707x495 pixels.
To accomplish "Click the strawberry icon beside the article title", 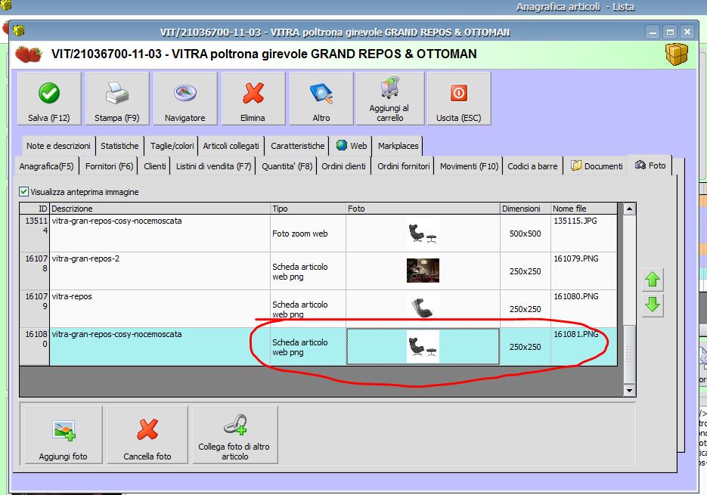I will [29, 54].
